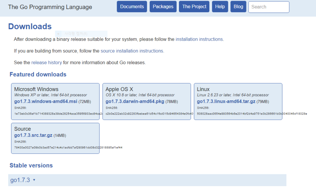The height and width of the screenshot is (194, 316).
Task: Click the Downloads page heading
Action: coord(30,26)
